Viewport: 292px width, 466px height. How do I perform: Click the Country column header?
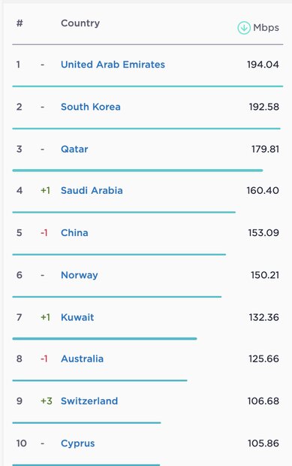tap(80, 23)
